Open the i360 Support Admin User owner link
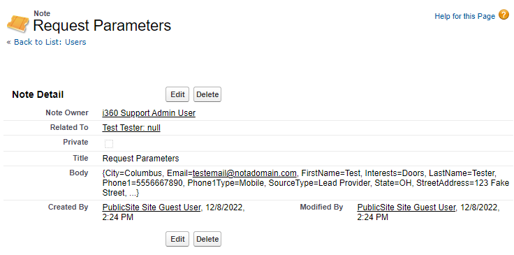 149,113
